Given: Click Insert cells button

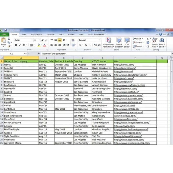Looking at the screenshot, I should click(138, 39).
